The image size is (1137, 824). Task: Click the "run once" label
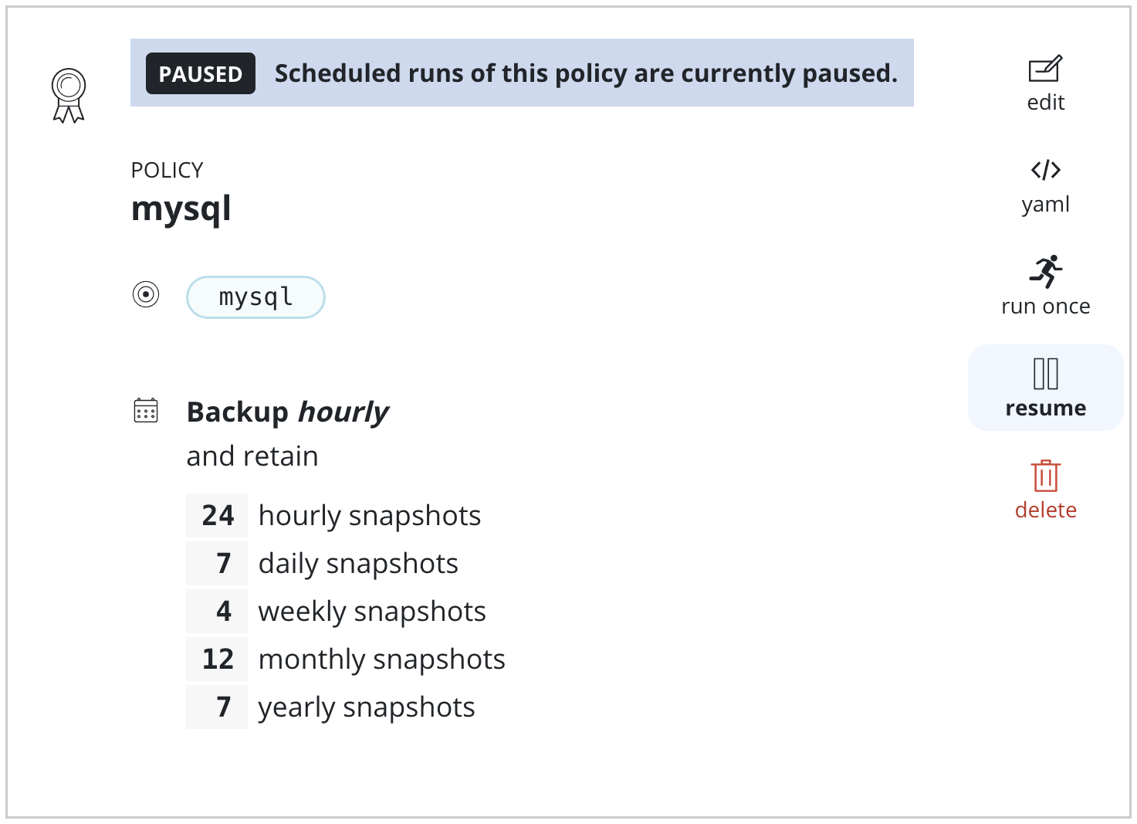[1045, 307]
